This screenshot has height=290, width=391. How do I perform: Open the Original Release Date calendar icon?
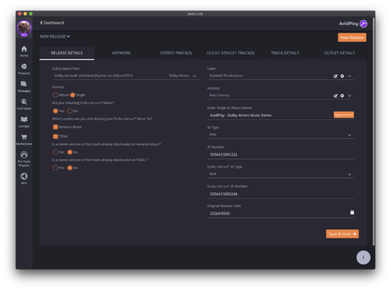pos(352,213)
